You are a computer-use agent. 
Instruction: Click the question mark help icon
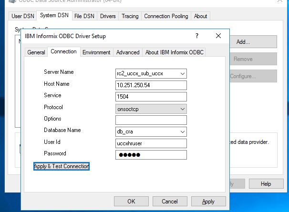point(197,36)
